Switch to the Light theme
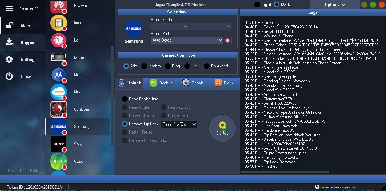The width and height of the screenshot is (386, 191). (257, 4)
